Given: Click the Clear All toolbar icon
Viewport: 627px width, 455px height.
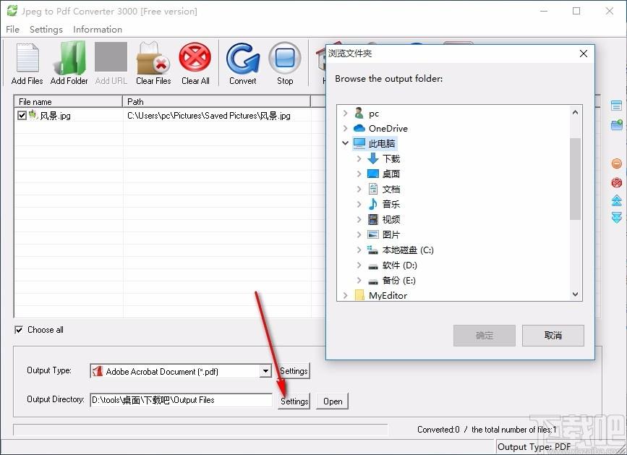Looking at the screenshot, I should click(x=195, y=64).
